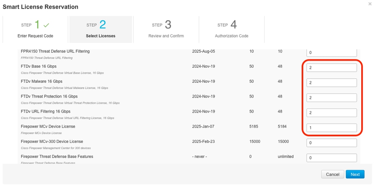Select the 'FTDv Malware 16 Gbps' license name
Screen dimensions: 374x187
(x=42, y=81)
